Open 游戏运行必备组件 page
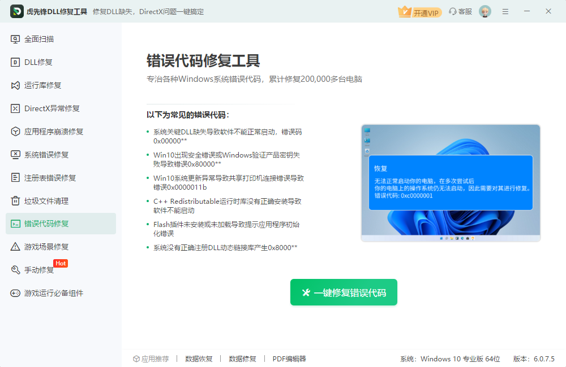 coord(61,293)
